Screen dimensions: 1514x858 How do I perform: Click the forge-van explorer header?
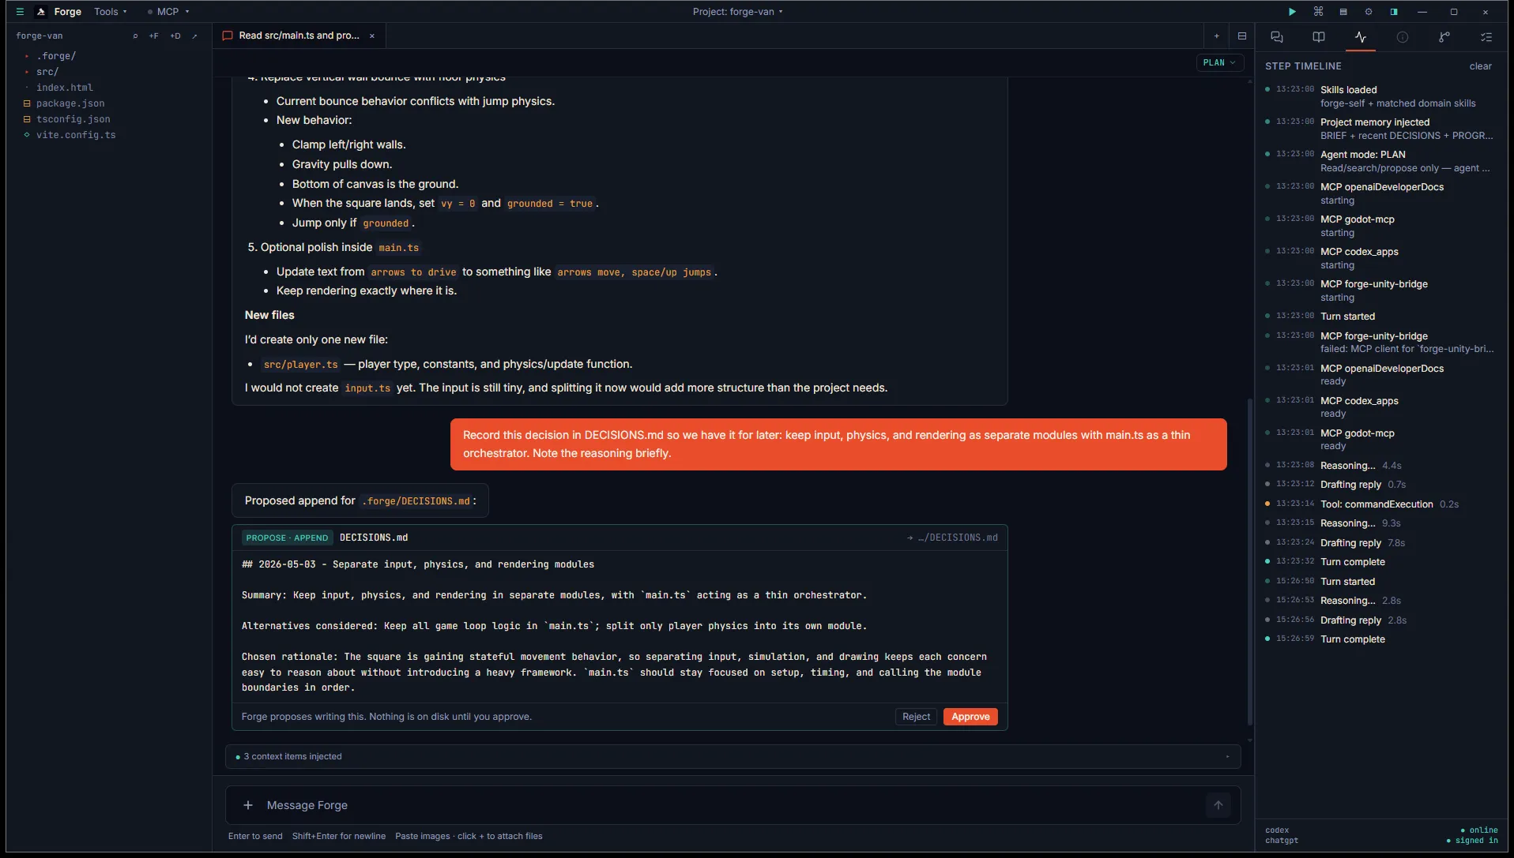[x=40, y=36]
